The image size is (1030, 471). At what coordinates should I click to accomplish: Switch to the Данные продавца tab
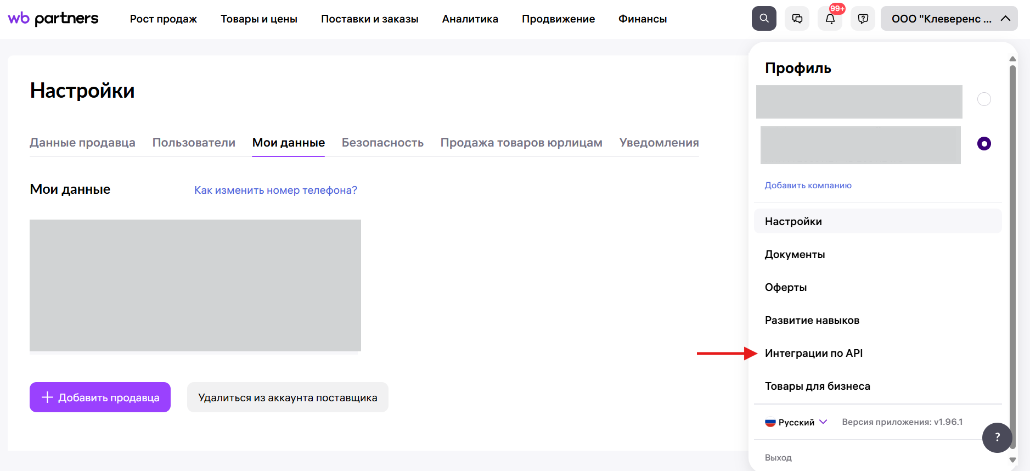82,143
